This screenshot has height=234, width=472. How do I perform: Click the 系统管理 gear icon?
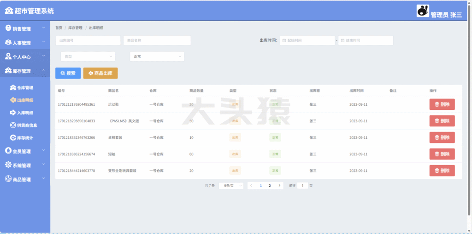tap(8, 165)
